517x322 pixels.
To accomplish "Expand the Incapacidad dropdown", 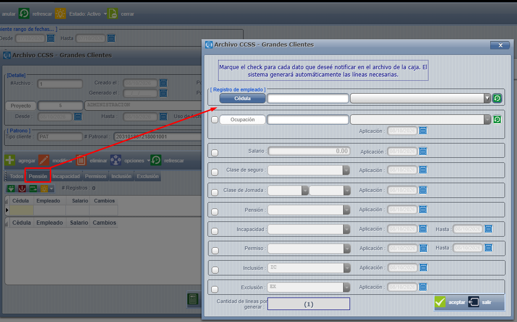I will [346, 229].
